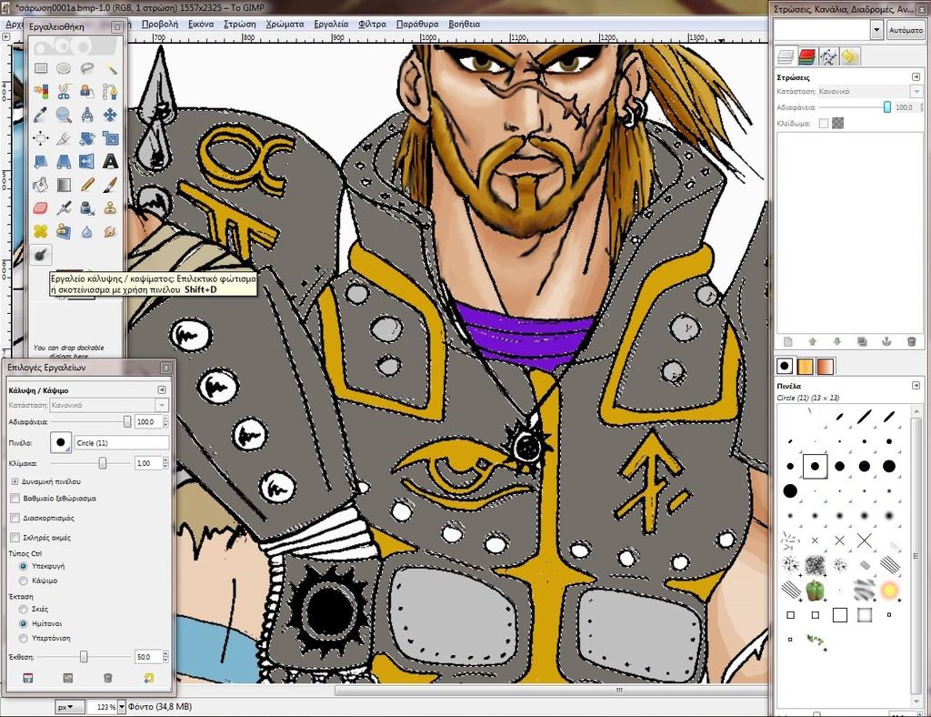931x717 pixels.
Task: Select the Rotate tool
Action: click(86, 138)
